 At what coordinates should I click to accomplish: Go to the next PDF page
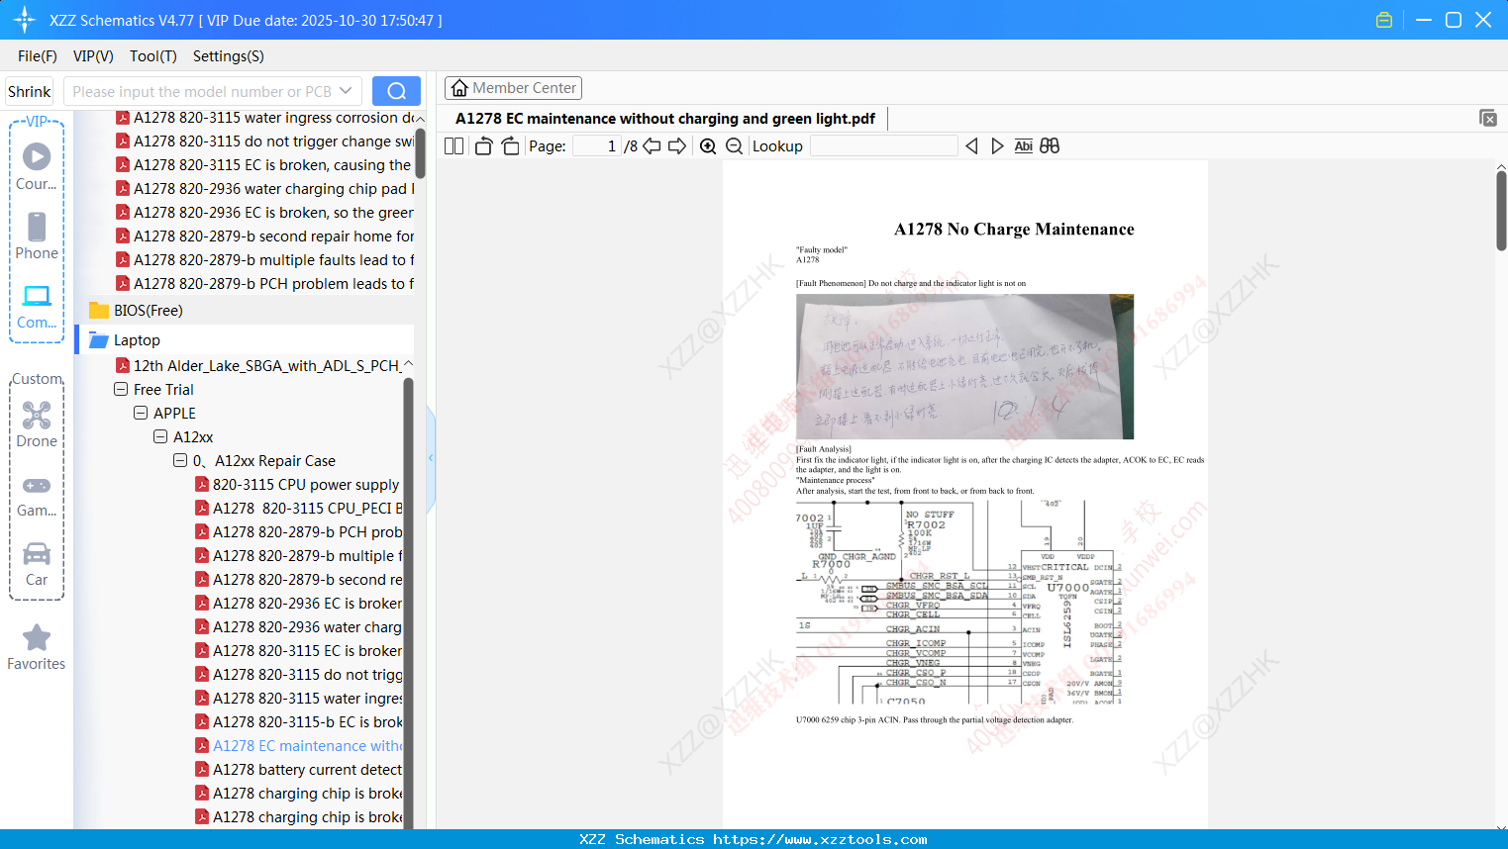[677, 146]
